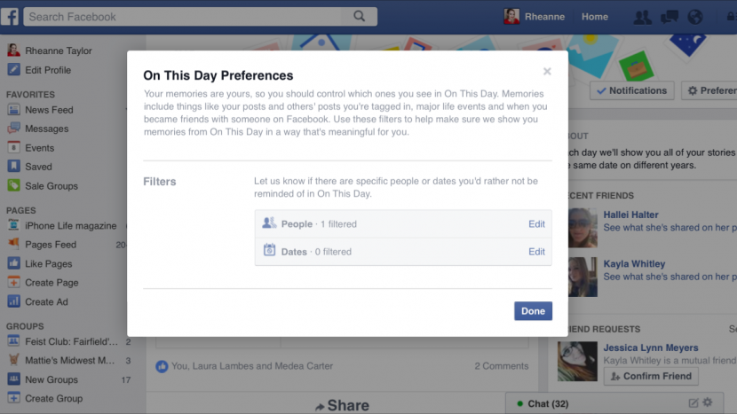The width and height of the screenshot is (737, 414).
Task: Edit the Dates filter
Action: coord(536,252)
